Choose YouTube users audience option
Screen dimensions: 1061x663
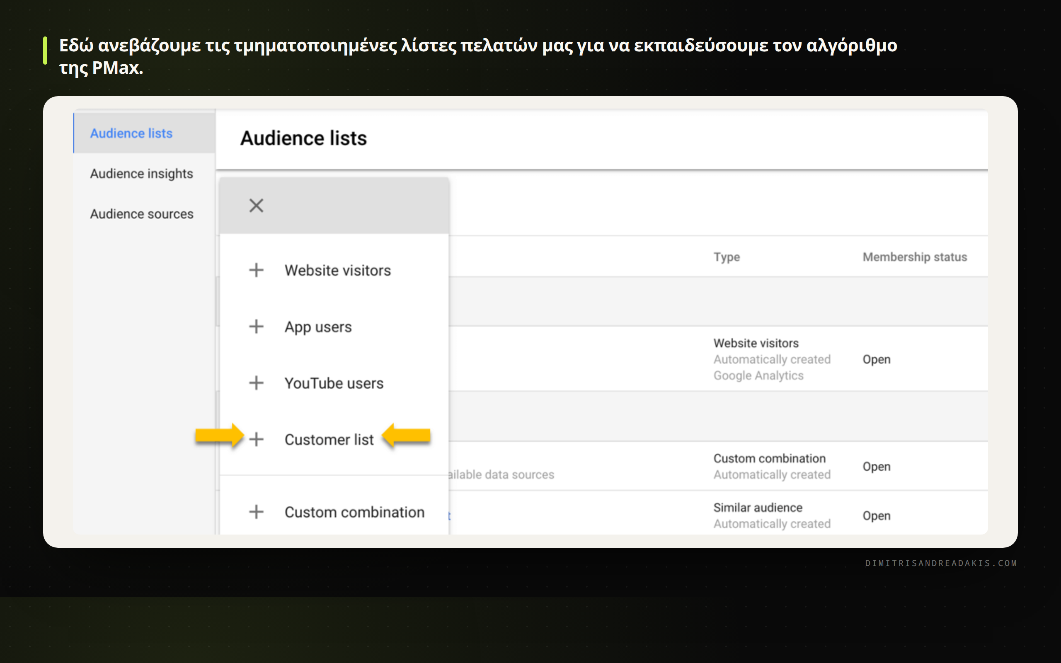pyautogui.click(x=334, y=383)
